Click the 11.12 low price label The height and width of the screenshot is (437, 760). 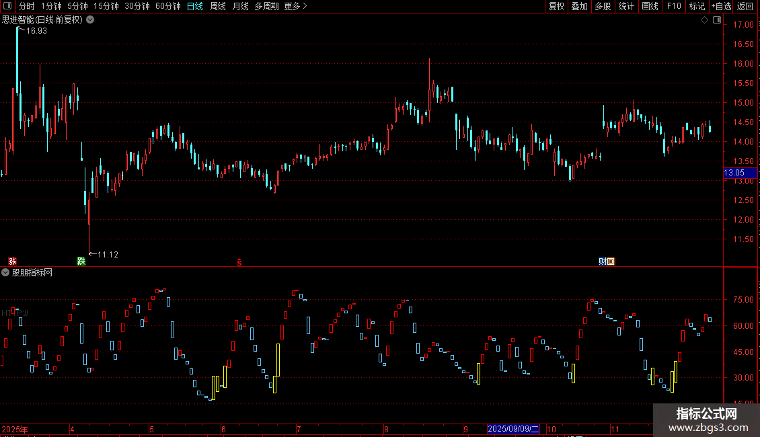click(108, 254)
